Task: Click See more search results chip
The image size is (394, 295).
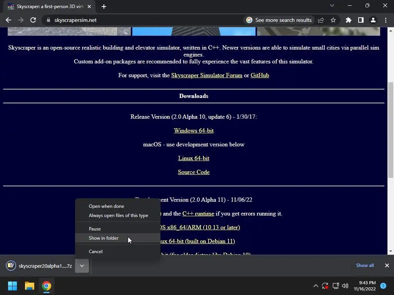Action: click(279, 20)
